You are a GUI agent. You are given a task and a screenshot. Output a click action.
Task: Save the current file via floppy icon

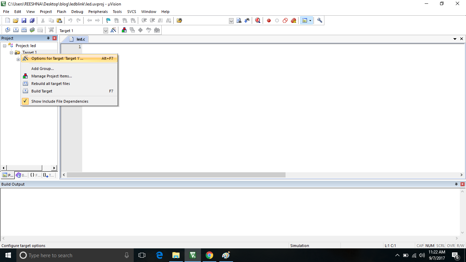[24, 20]
